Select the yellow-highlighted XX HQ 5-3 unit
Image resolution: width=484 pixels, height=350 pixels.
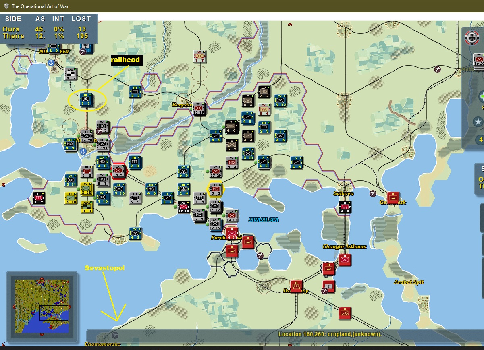216,189
